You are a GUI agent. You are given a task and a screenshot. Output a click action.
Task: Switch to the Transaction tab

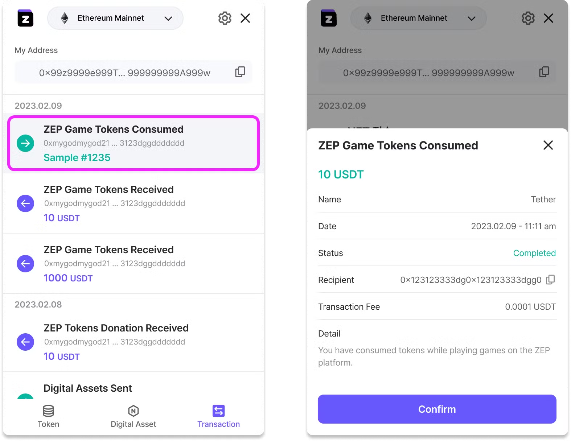pos(218,416)
